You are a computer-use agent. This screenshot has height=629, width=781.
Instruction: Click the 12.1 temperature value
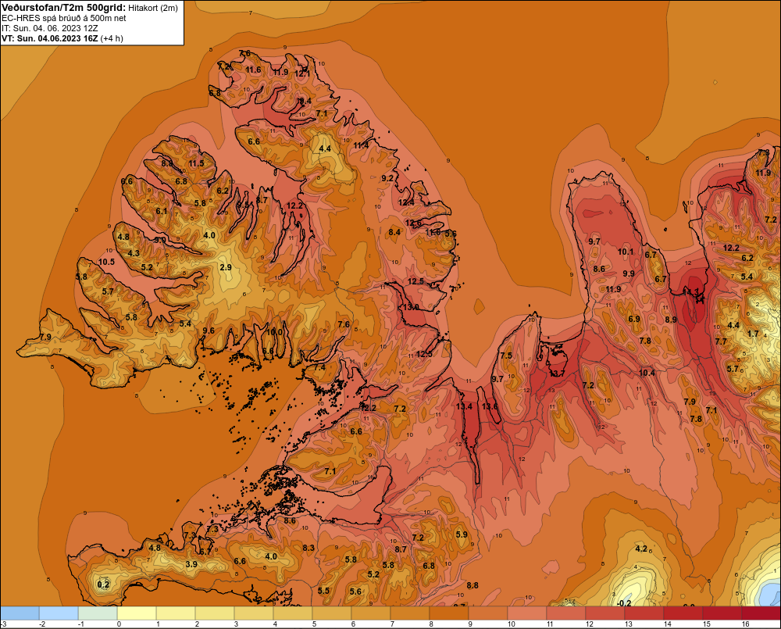tap(302, 73)
